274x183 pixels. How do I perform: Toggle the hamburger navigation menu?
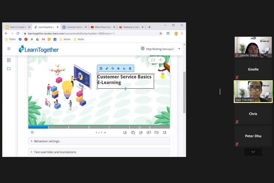(9, 49)
